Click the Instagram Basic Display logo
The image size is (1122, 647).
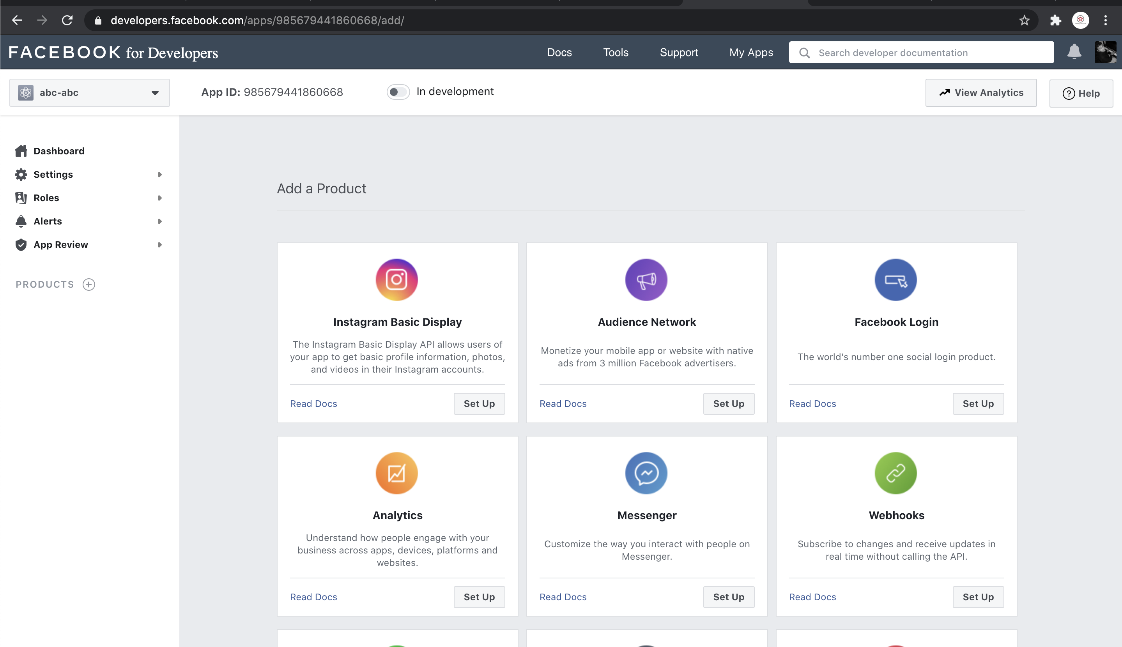click(396, 280)
